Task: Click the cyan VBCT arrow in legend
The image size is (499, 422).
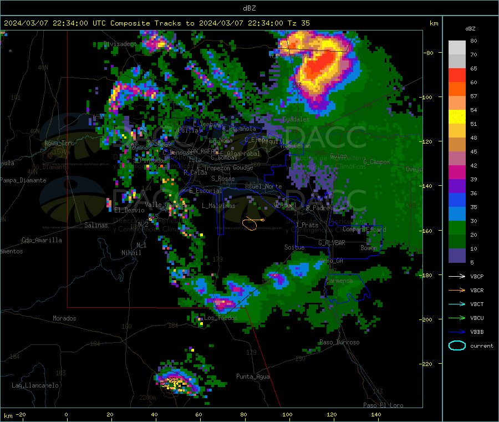Action: [457, 304]
